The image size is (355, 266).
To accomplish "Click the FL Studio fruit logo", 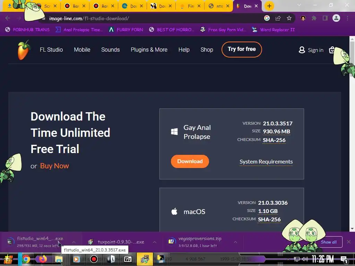I will coord(24,50).
